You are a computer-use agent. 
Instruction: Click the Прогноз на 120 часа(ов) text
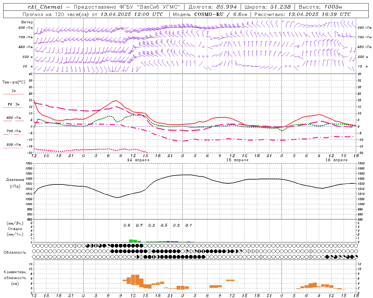[56, 14]
